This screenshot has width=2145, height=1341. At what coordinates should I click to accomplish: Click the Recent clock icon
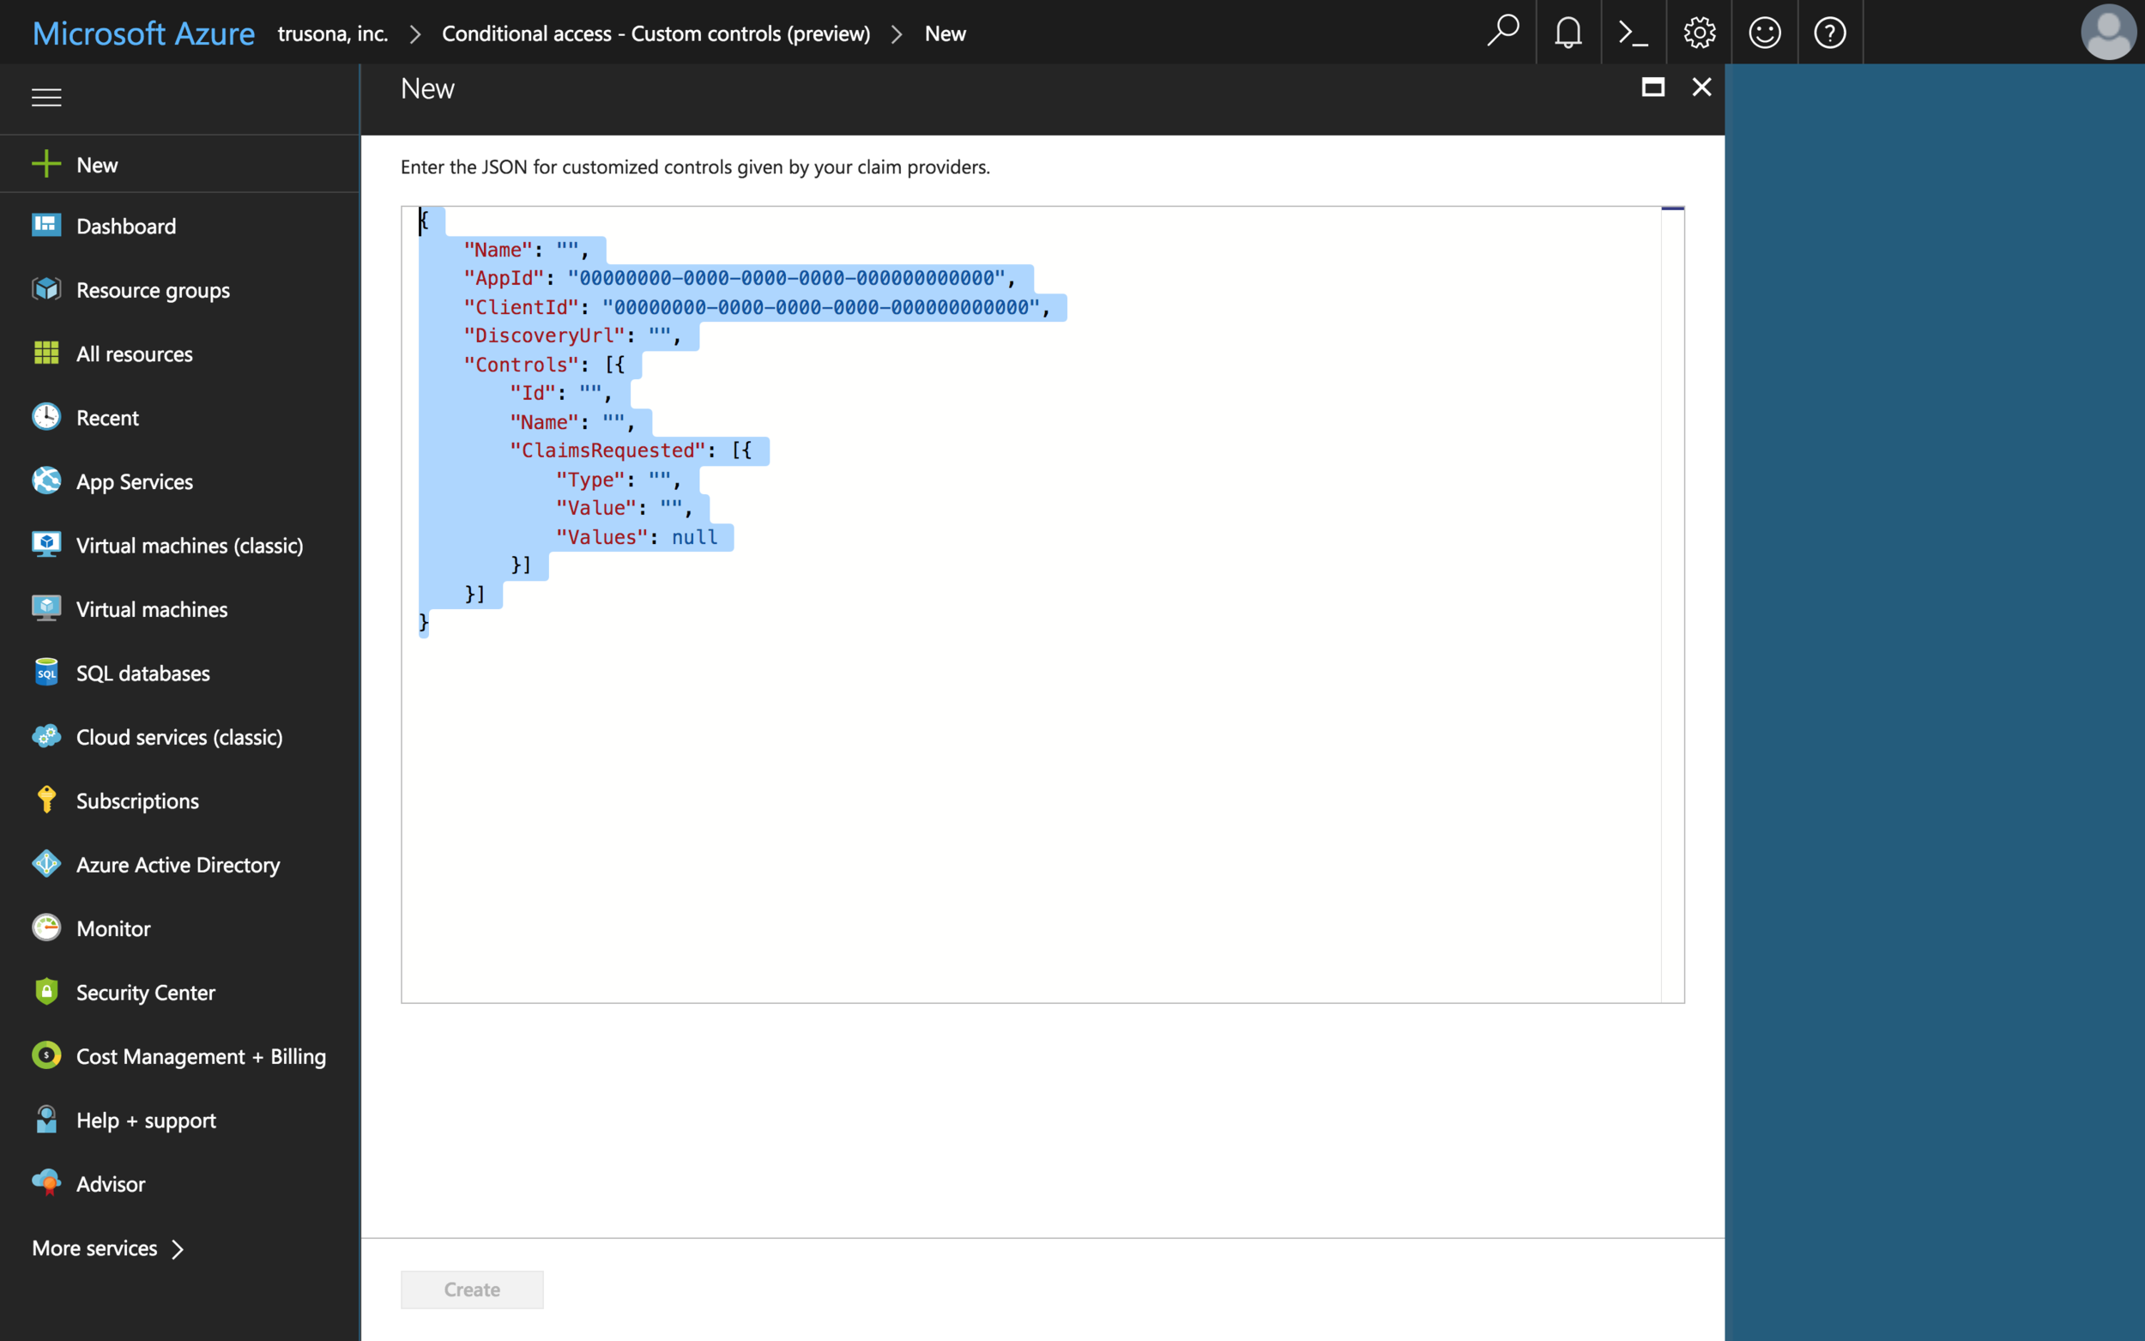(46, 417)
